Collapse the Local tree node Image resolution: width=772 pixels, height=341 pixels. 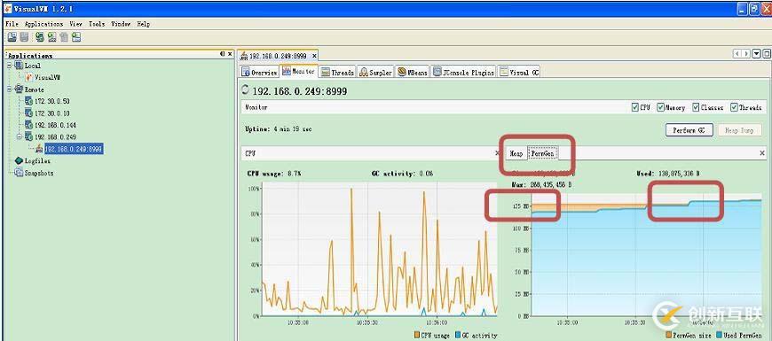point(10,66)
